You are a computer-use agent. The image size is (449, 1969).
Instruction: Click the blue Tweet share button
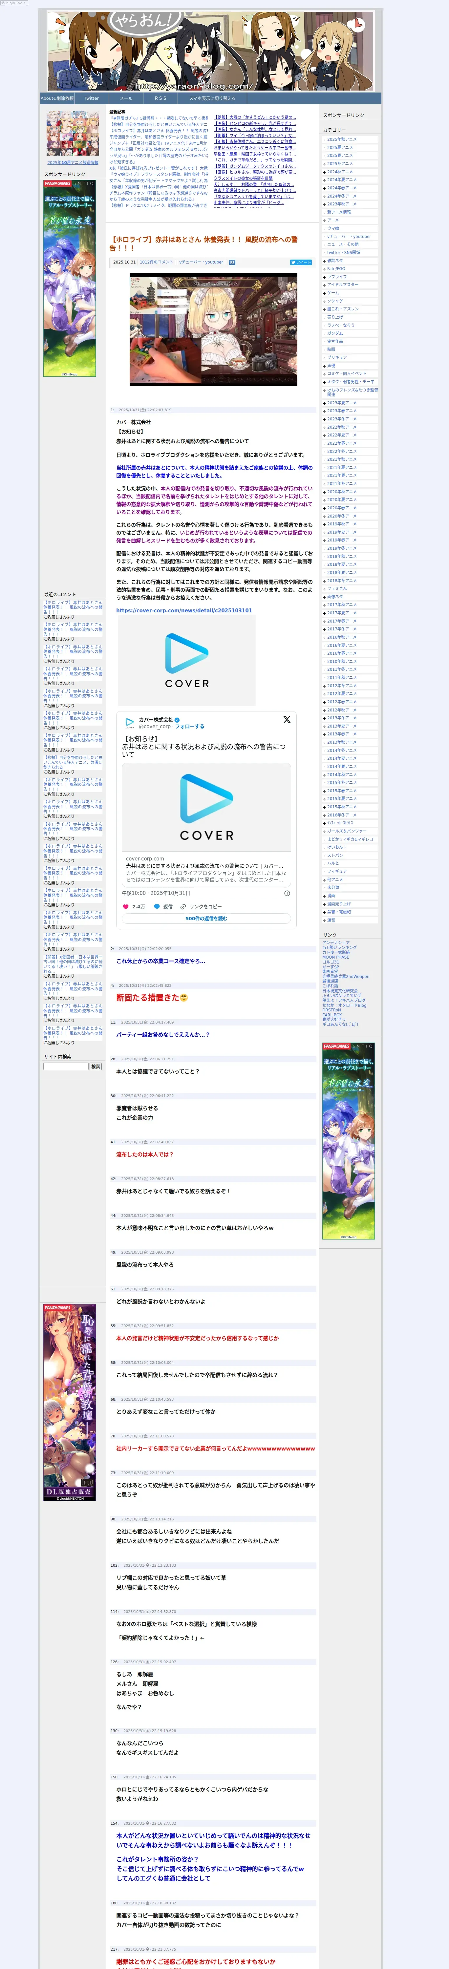click(301, 262)
